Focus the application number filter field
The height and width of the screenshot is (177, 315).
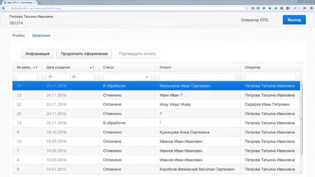pyautogui.click(x=27, y=77)
